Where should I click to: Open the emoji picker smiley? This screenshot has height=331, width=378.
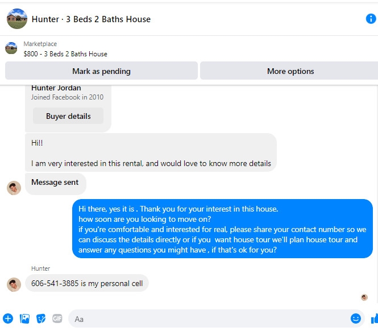coord(356,318)
